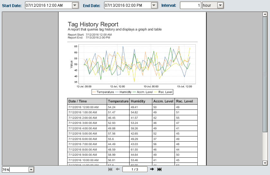The height and width of the screenshot is (175, 270).
Task: Click Temperature legend color swatch
Action: click(x=94, y=92)
